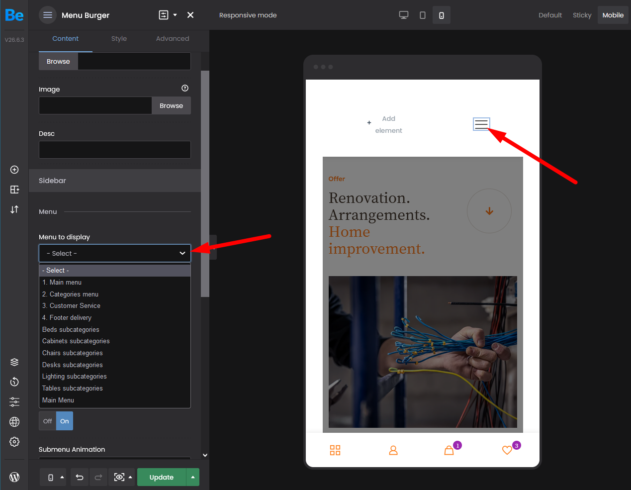
Task: Choose 'Cabinets subcategories' option
Action: click(x=115, y=341)
